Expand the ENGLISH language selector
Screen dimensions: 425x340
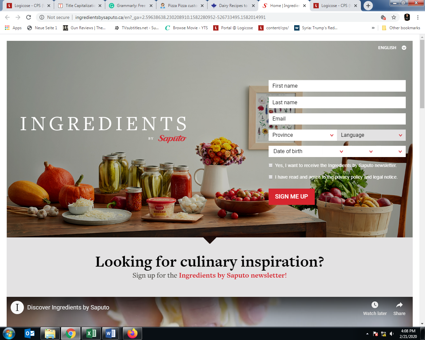[392, 48]
